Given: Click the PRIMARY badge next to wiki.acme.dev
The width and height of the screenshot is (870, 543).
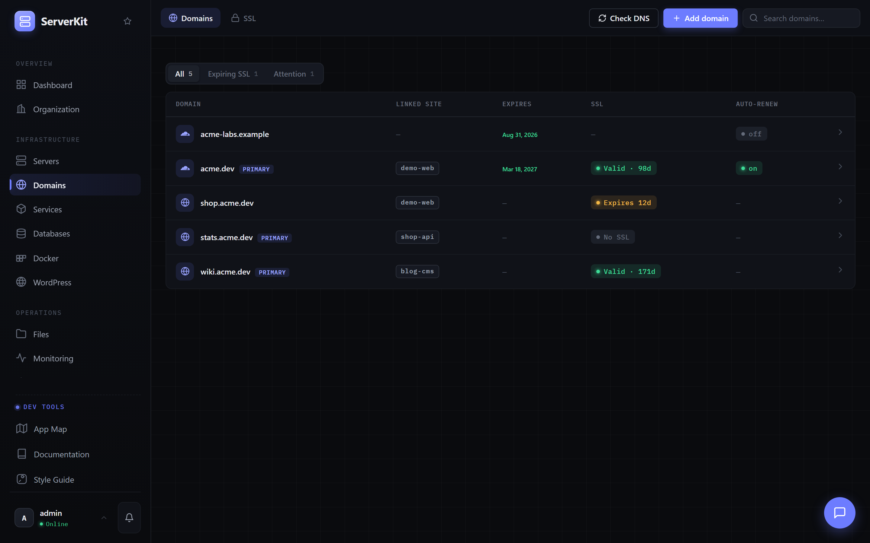Looking at the screenshot, I should [x=272, y=272].
